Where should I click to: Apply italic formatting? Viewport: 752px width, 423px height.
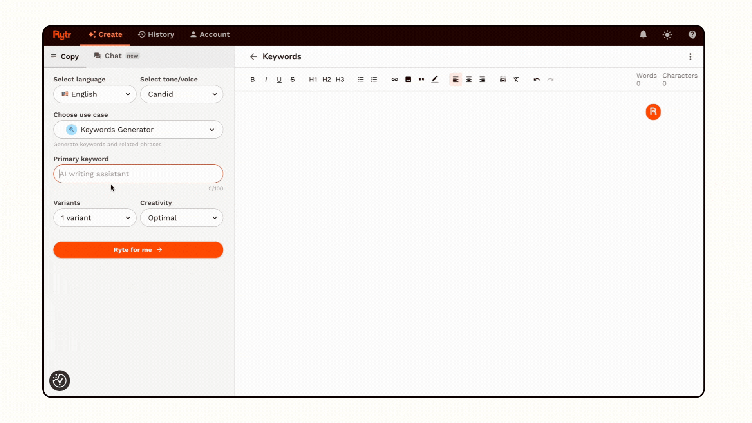(x=266, y=79)
